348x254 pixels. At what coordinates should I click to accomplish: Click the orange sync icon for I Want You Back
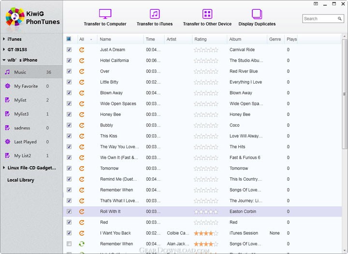(82, 233)
